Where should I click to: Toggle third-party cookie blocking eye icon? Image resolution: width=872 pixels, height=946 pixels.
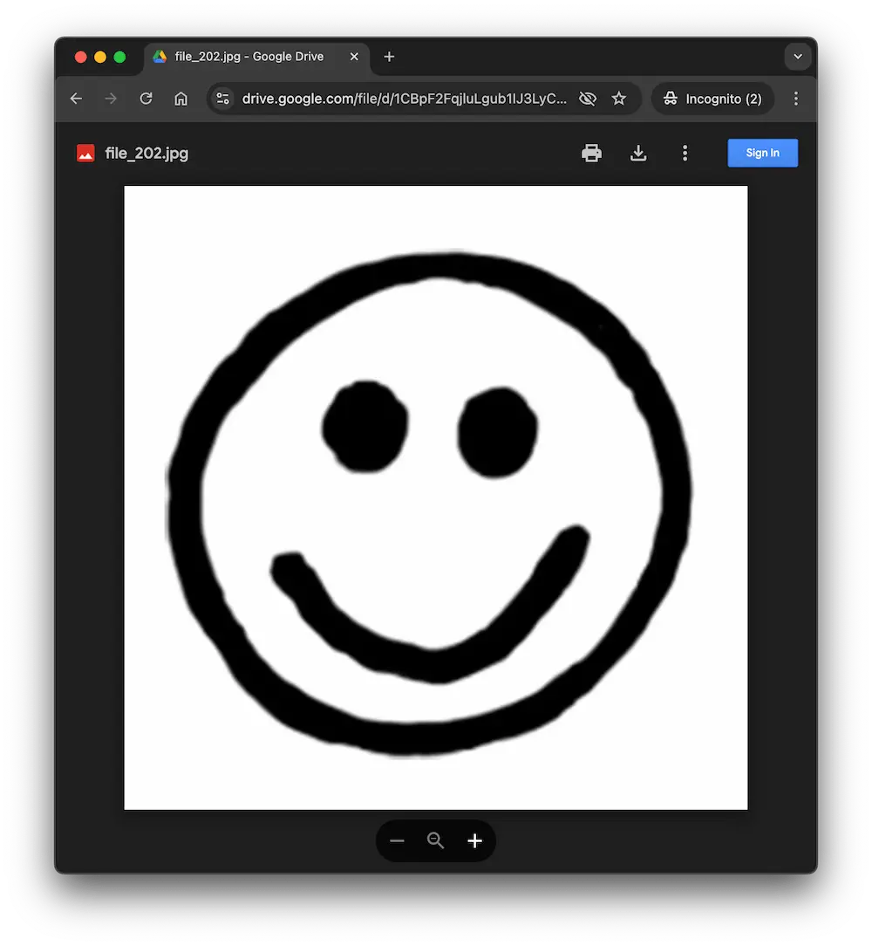point(588,99)
